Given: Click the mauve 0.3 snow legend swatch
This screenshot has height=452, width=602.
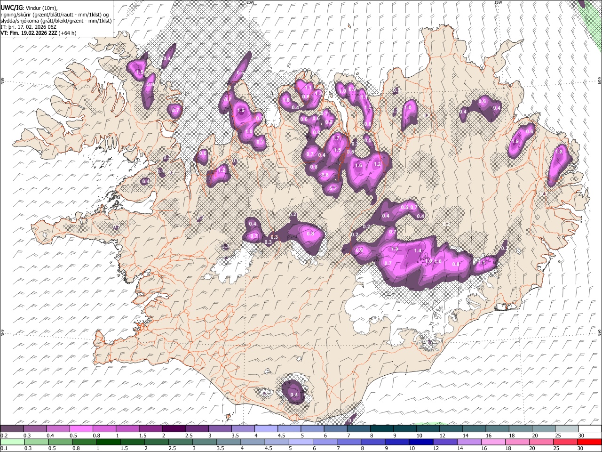Looking at the screenshot, I should 35,429.
